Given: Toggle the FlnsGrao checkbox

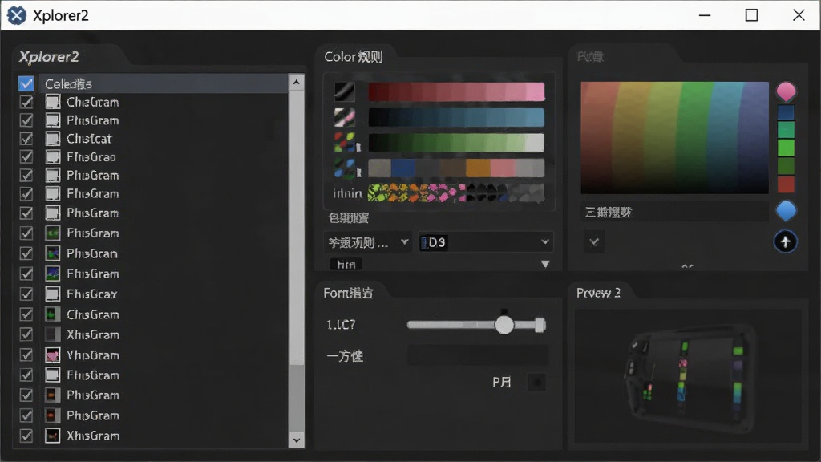Looking at the screenshot, I should tap(26, 157).
